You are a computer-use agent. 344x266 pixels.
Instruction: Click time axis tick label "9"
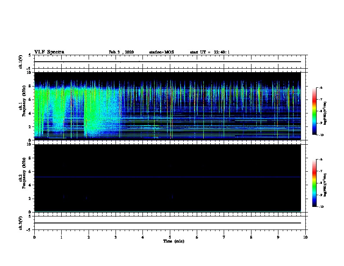click(x=278, y=237)
